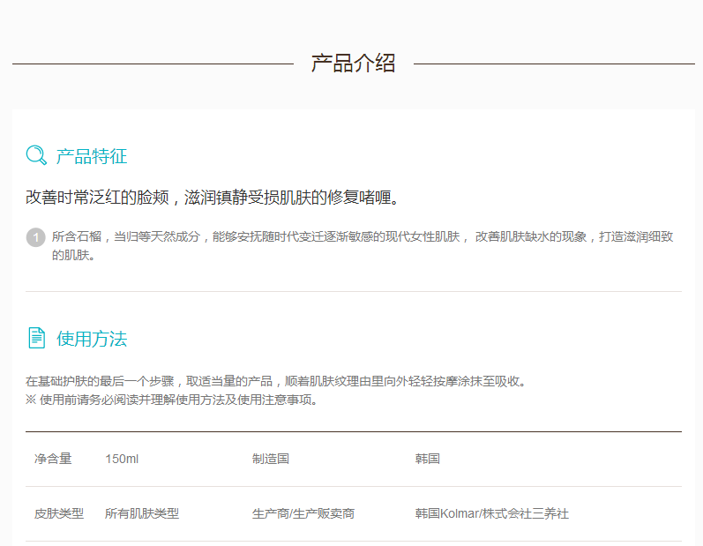Click the headline starting with 改善时常泛红的脸颊
This screenshot has width=703, height=546.
point(213,198)
